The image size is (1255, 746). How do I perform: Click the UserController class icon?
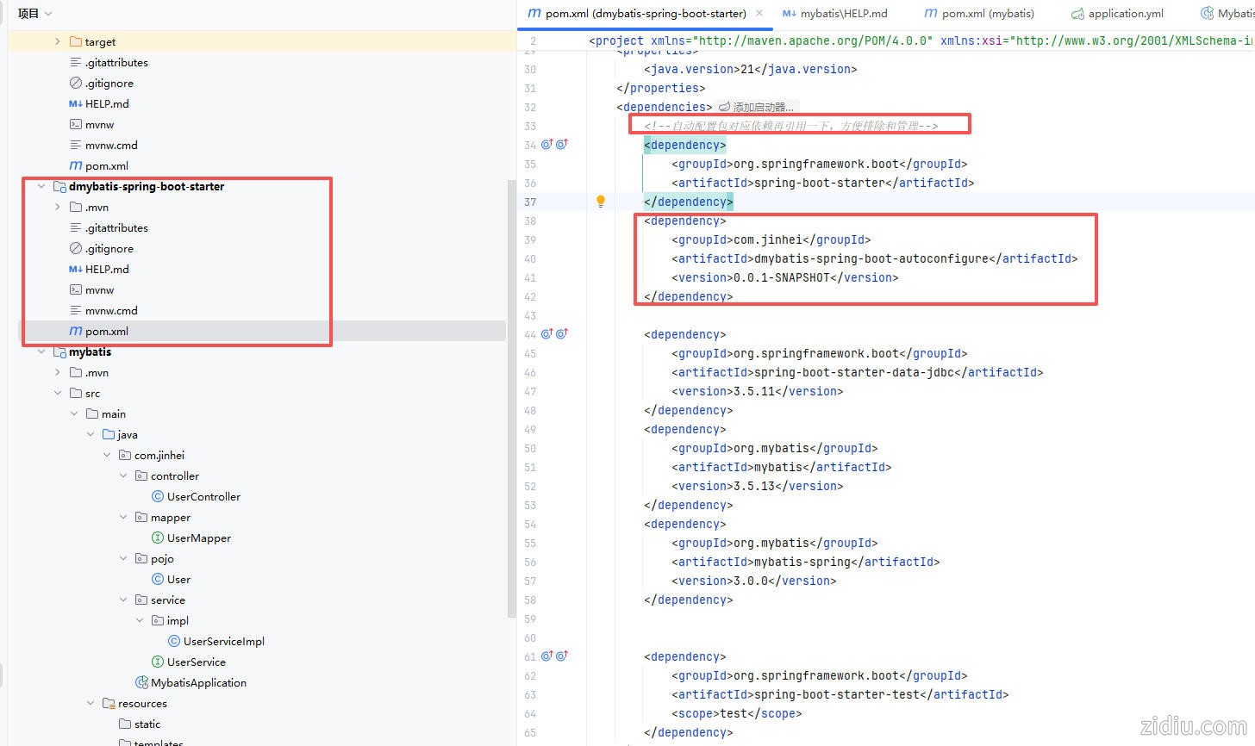click(158, 496)
